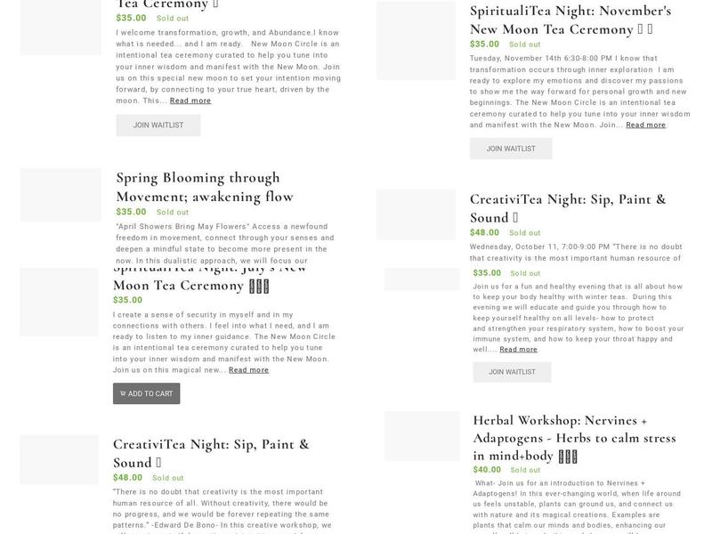Join waitlist for November's New Moon Tea Ceremony

[511, 149]
